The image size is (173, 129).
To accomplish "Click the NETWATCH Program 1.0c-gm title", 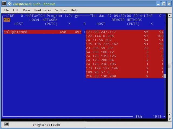I will (x=53, y=16).
